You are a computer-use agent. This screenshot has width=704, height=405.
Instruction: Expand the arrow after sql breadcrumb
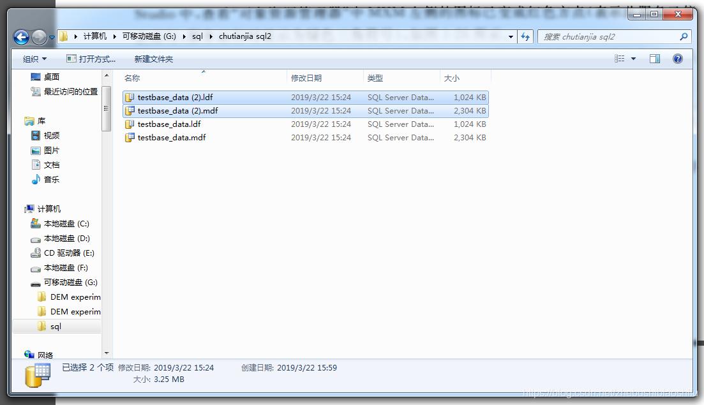point(211,36)
